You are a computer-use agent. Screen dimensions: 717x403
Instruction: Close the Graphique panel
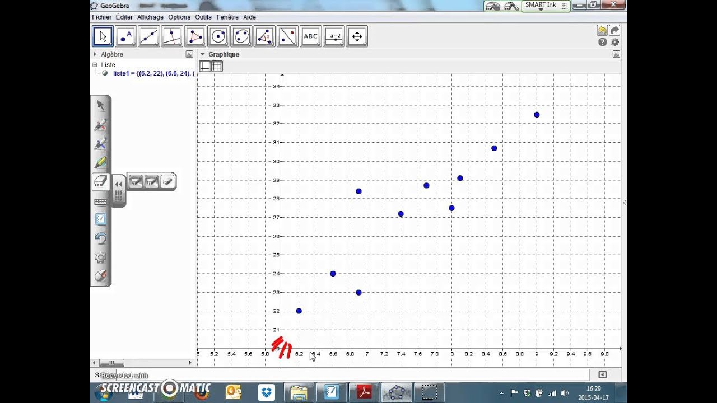coord(616,54)
